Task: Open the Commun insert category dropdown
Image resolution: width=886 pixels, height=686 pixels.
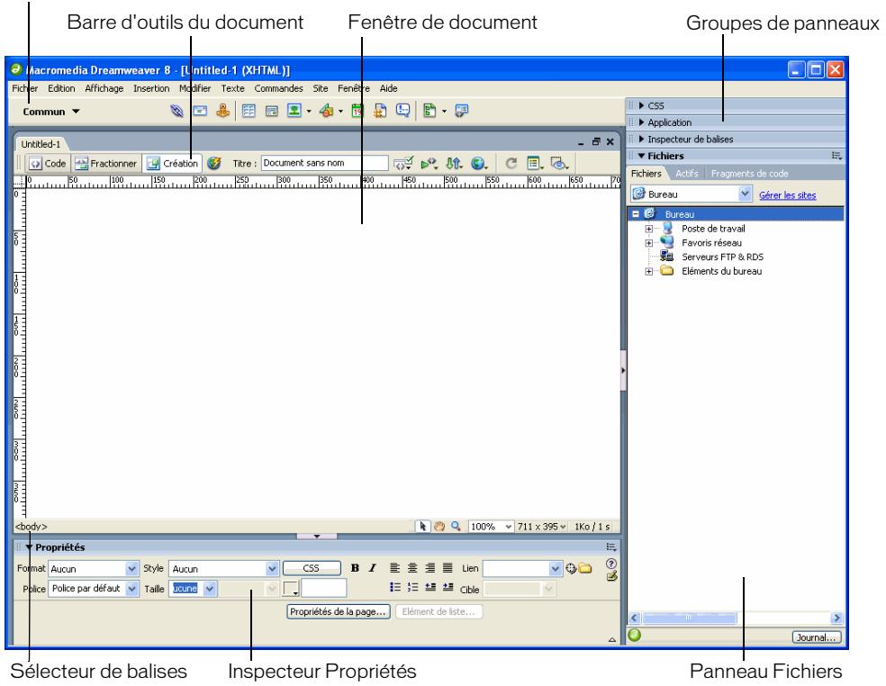Action: coord(50,112)
